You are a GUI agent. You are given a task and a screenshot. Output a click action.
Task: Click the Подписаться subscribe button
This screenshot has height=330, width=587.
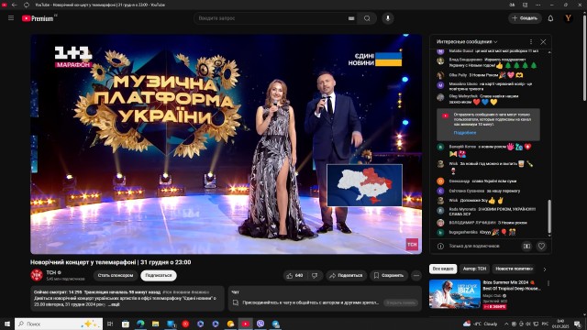click(x=159, y=275)
